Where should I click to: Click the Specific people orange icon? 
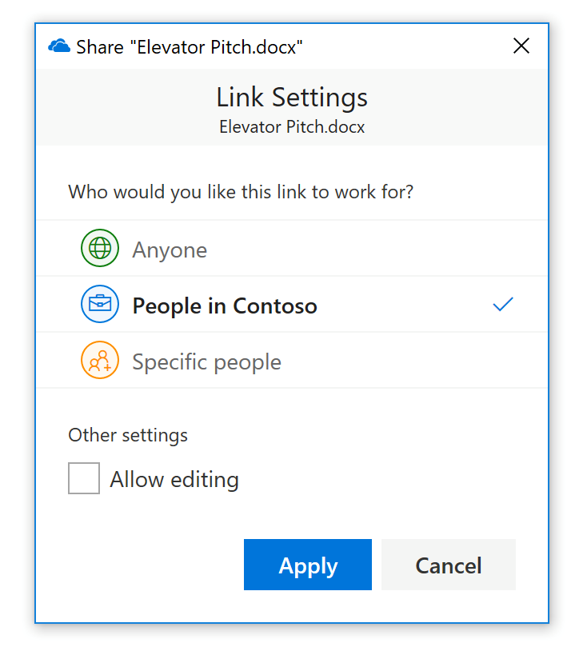100,361
